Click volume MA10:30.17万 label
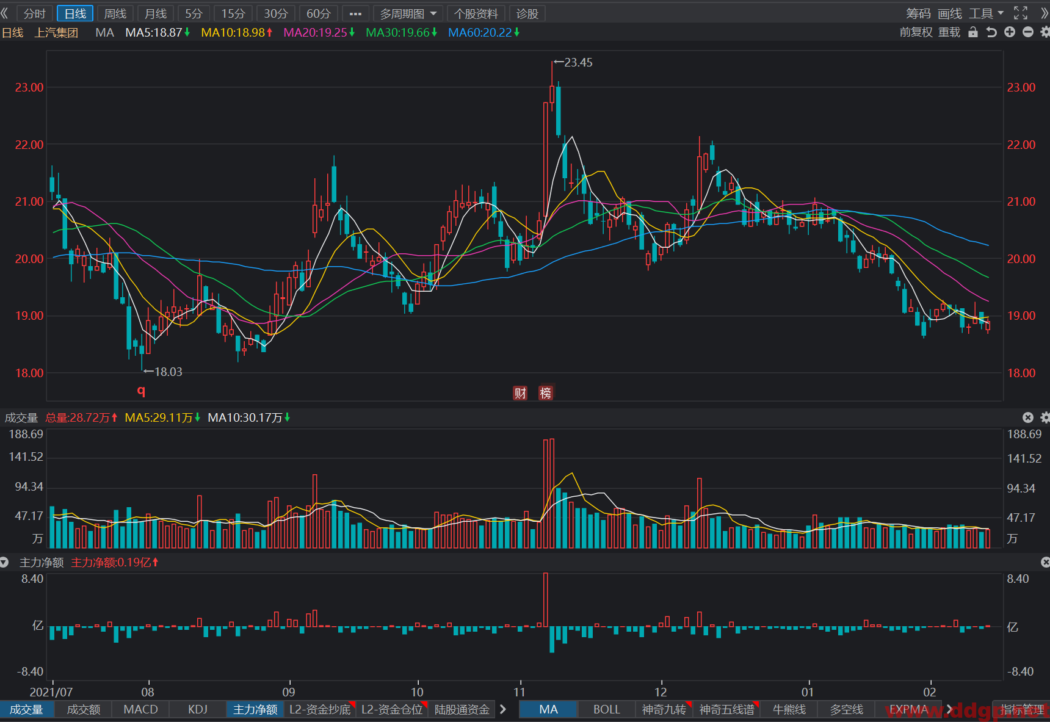The image size is (1050, 722). [249, 417]
